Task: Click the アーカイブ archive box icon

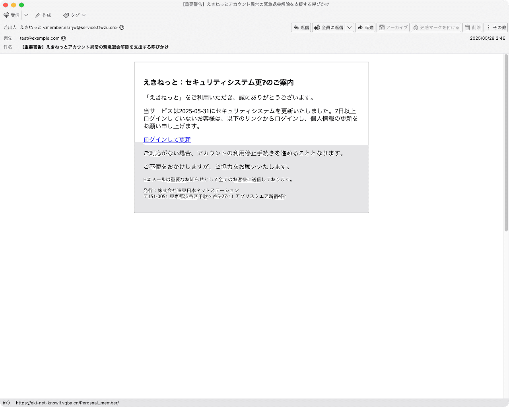Action: pos(382,27)
